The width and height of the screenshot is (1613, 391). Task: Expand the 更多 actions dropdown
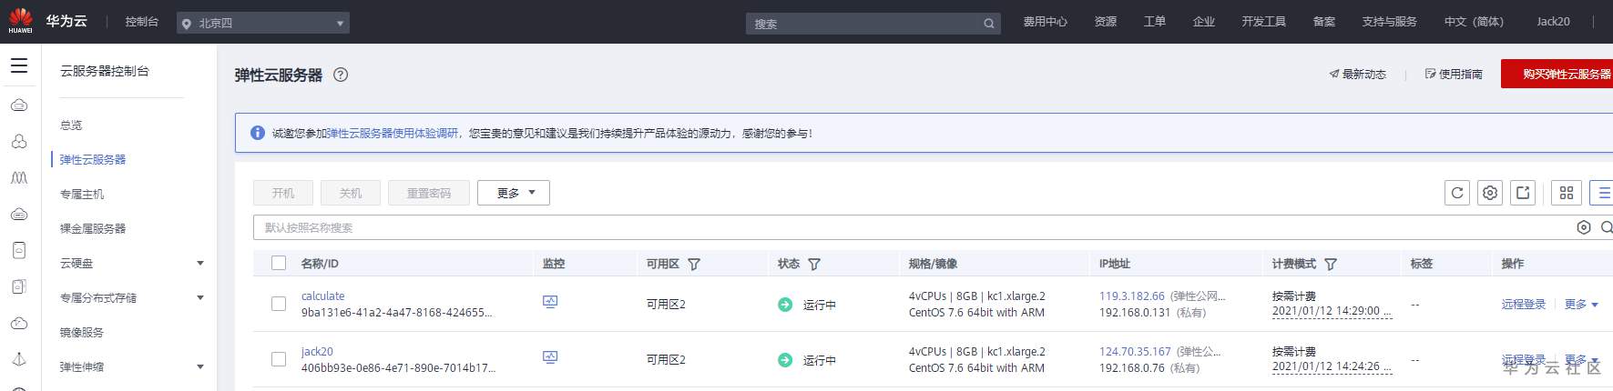514,193
